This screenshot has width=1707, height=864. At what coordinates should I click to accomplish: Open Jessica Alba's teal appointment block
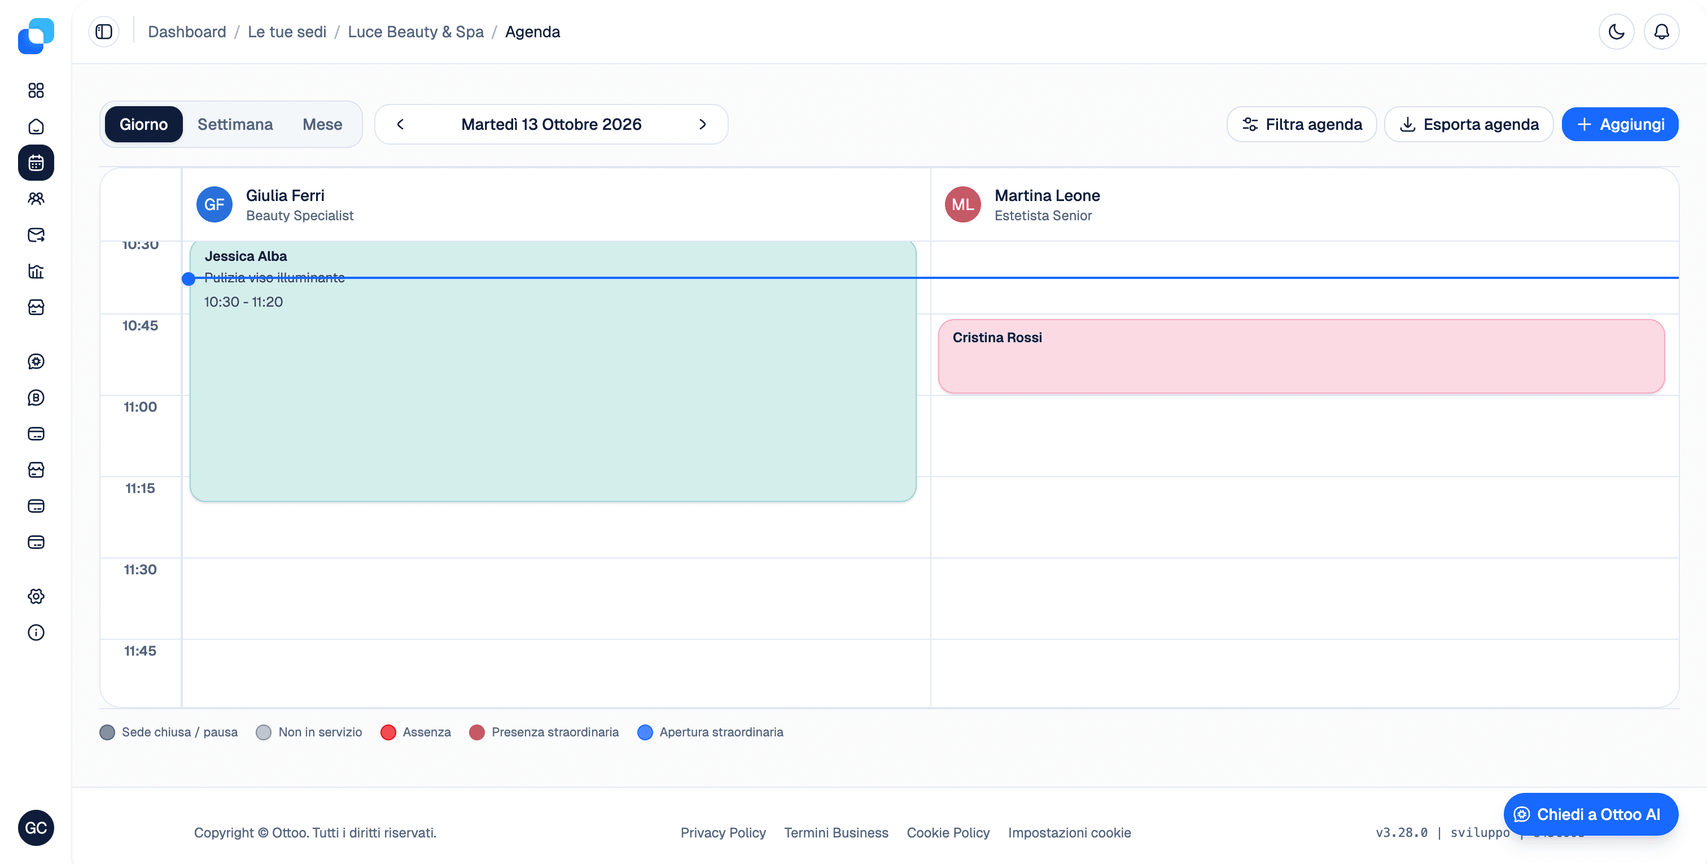553,372
